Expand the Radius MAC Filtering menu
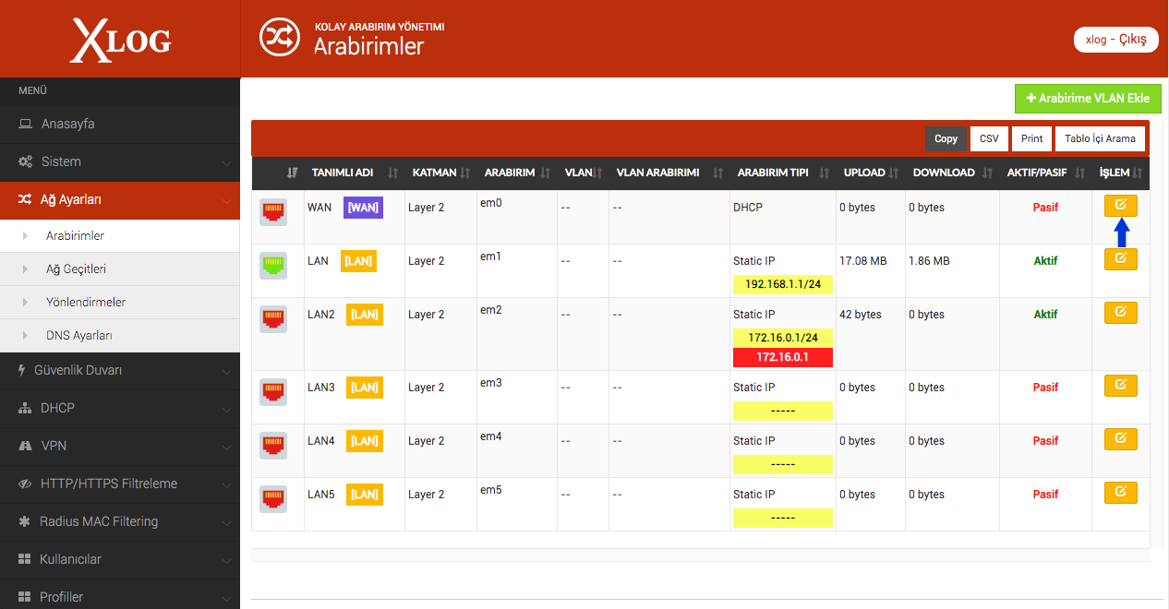 120,521
